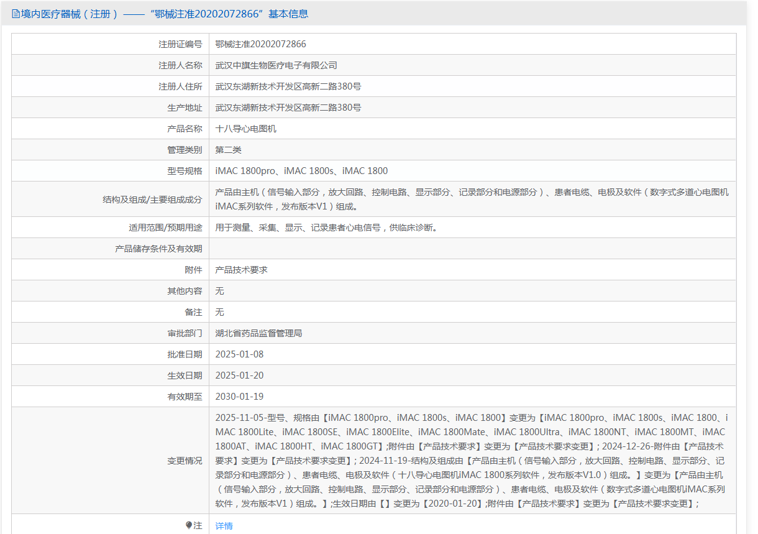This screenshot has width=758, height=534.
Task: Click the 其他内容 label
Action: pos(185,291)
